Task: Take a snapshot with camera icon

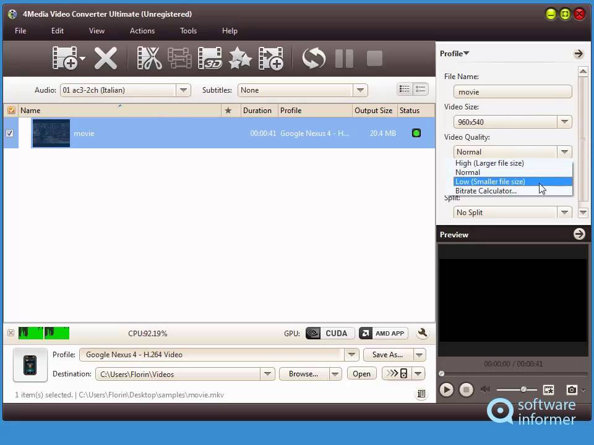Action: (572, 389)
